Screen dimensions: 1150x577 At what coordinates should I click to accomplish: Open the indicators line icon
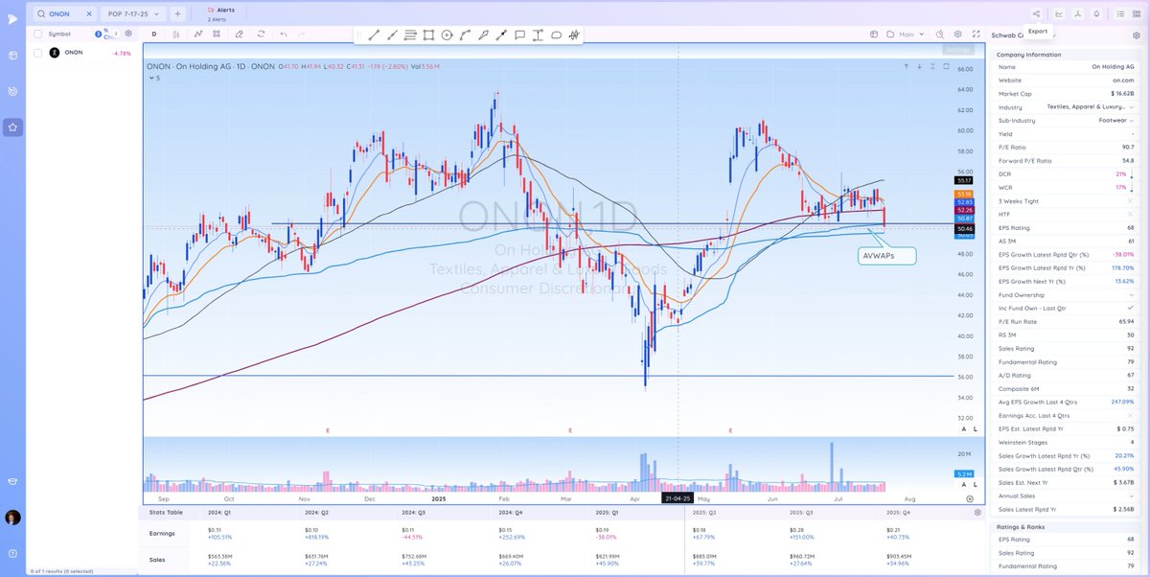coord(197,34)
